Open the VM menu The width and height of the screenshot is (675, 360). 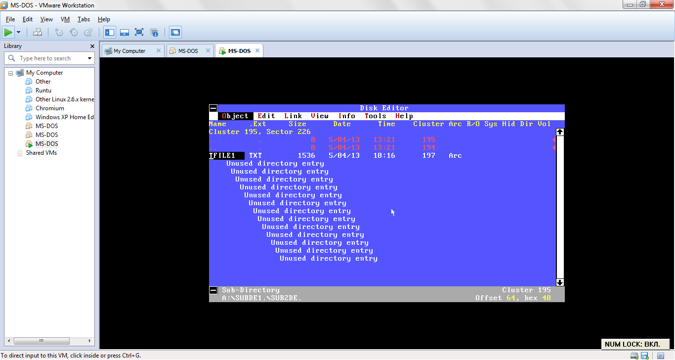[x=65, y=19]
